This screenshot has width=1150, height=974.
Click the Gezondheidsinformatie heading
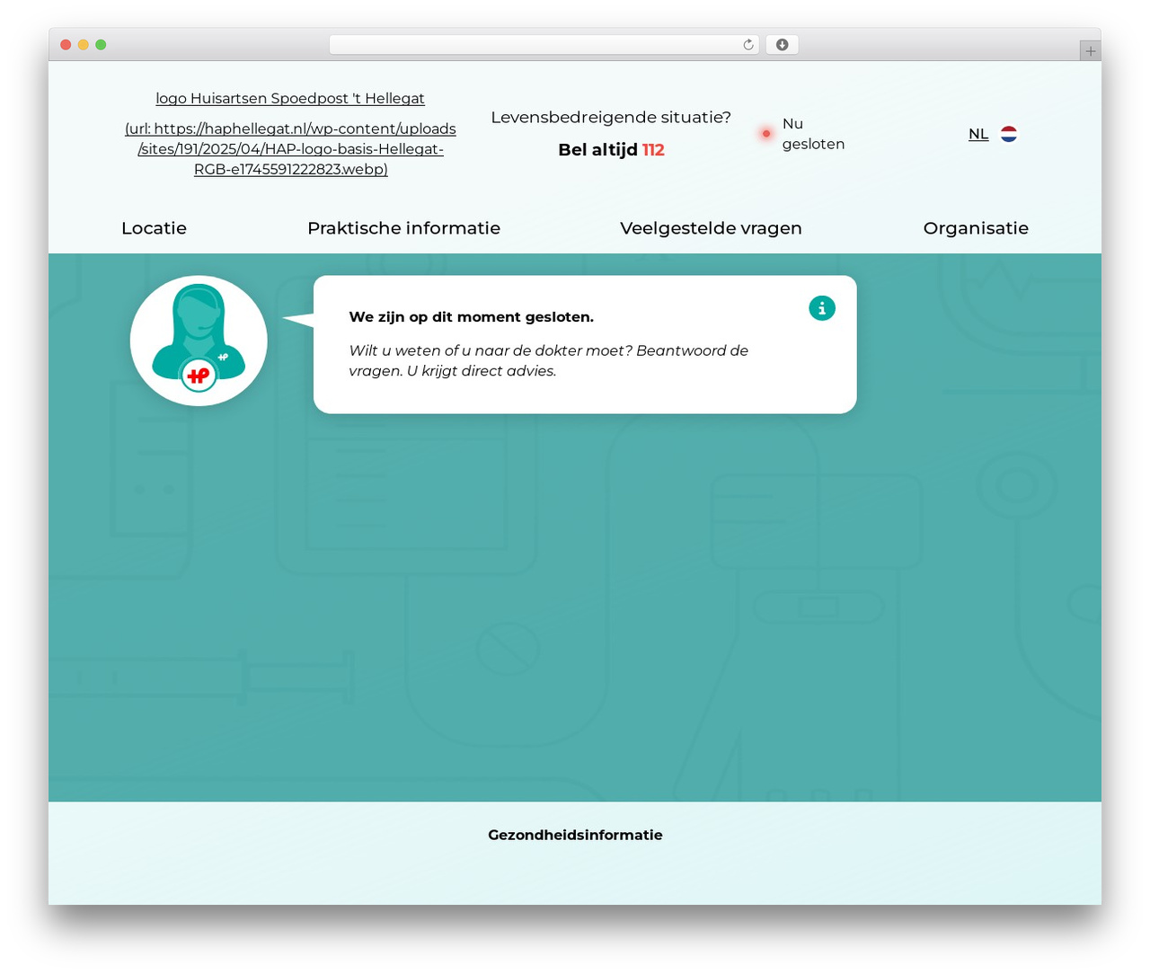point(575,835)
